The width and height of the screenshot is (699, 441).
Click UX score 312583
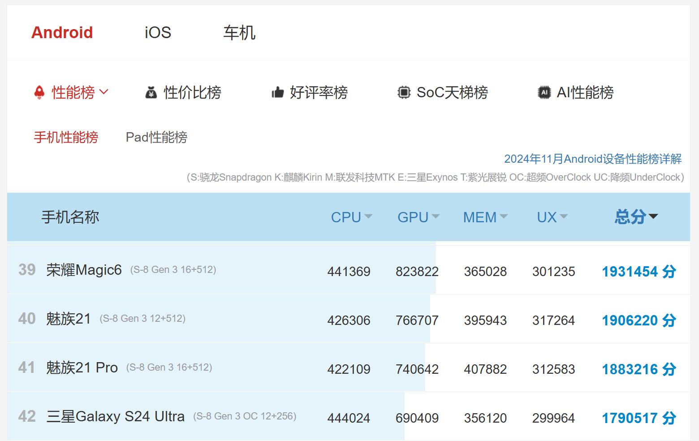[554, 369]
